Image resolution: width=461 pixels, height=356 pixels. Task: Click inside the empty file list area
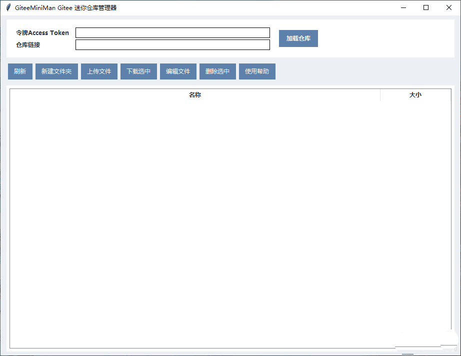click(x=230, y=220)
